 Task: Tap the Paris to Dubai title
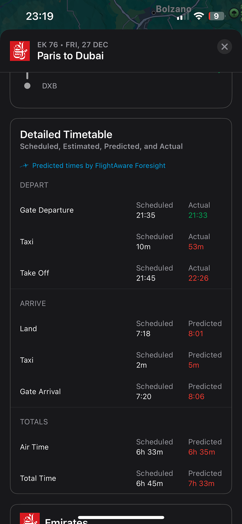70,56
